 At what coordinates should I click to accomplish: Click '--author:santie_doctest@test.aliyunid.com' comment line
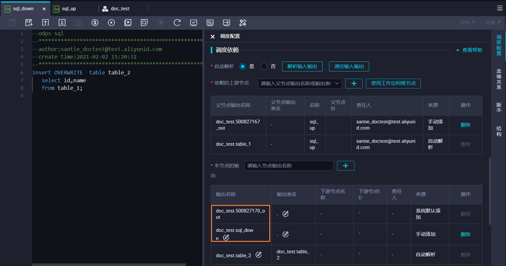(x=97, y=49)
